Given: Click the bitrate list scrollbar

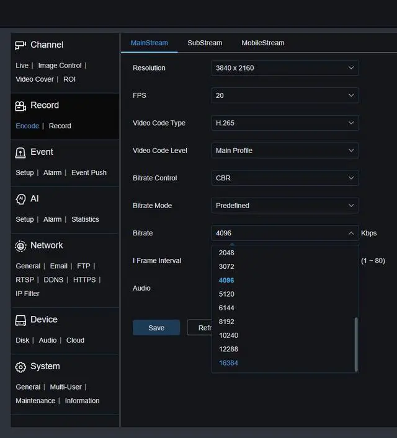Looking at the screenshot, I should (x=356, y=344).
